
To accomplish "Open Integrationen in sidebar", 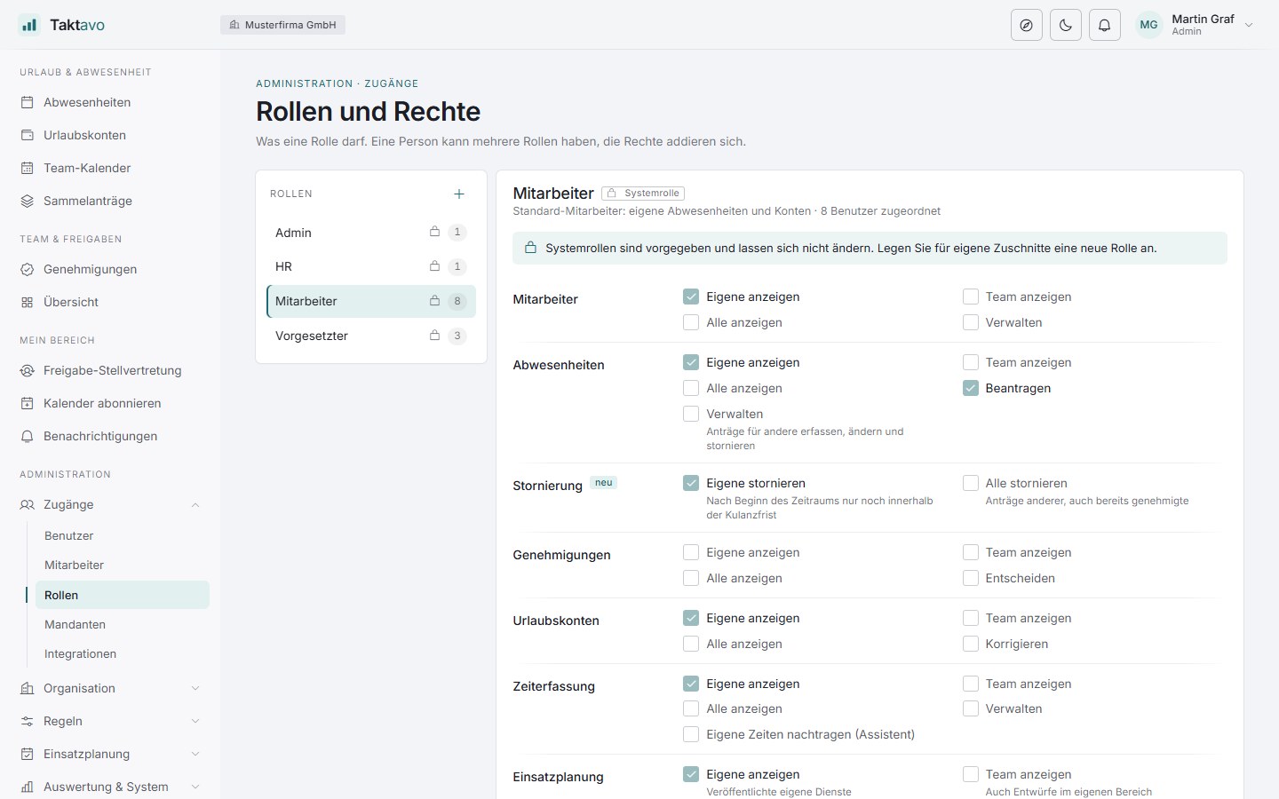I will pos(123,653).
